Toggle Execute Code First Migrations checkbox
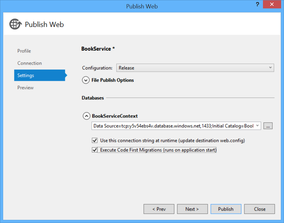Viewport: 284px width, 223px height. coord(95,150)
